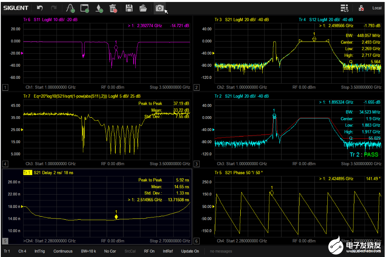
Task: Select trace Tr 7 equation label
Action: 82,96
